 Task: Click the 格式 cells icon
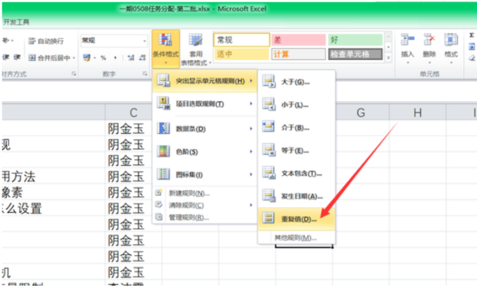point(451,40)
